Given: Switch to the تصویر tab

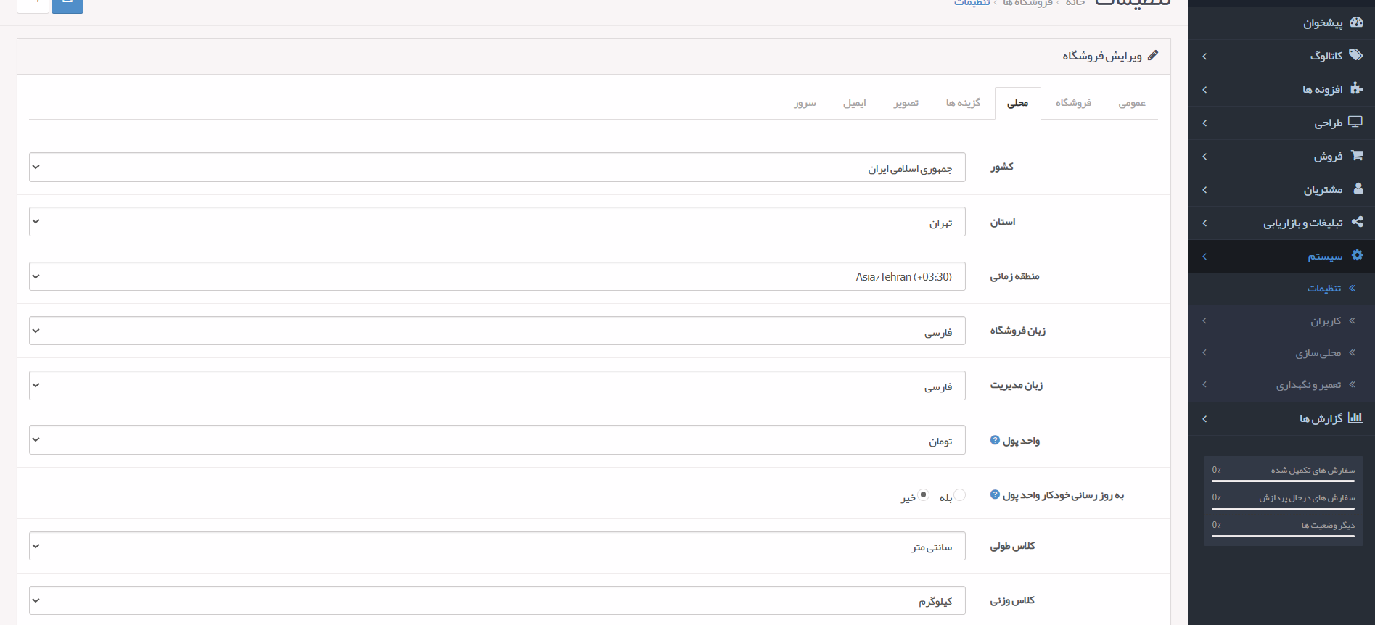Looking at the screenshot, I should 906,103.
